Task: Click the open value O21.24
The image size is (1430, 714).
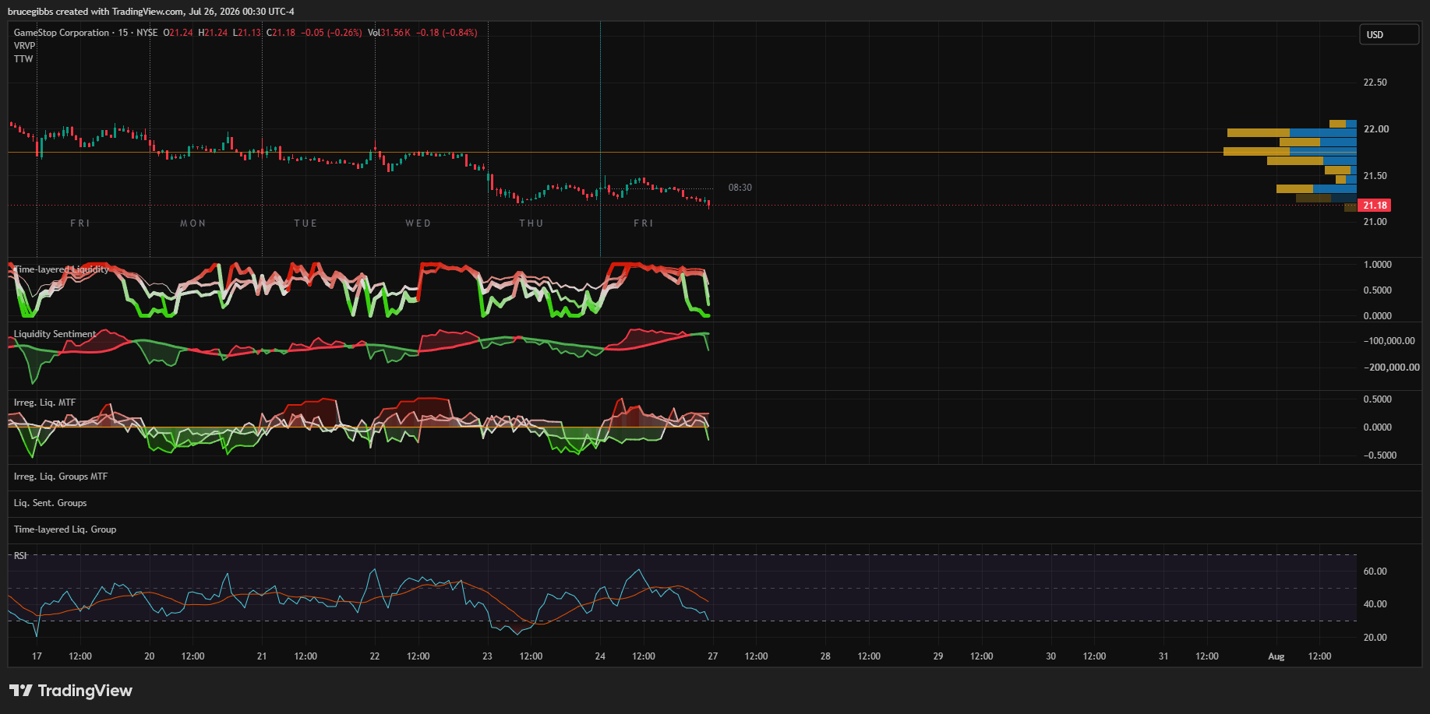Action: [x=178, y=33]
